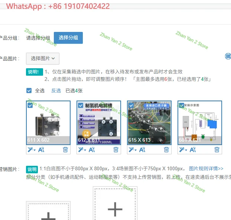Screen dimensions: 231x220
Task: Click the 已选4张 count text
Action: [x=74, y=91]
